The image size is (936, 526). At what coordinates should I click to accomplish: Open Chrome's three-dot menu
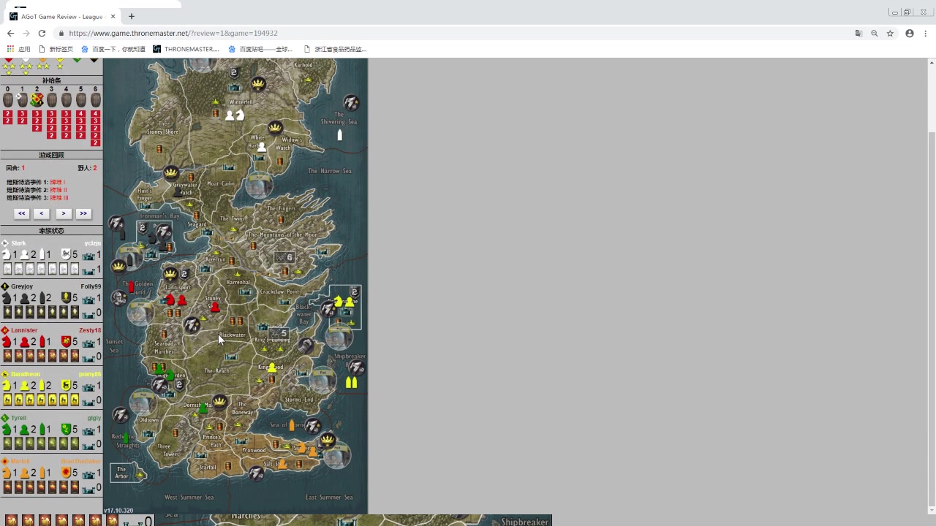click(x=926, y=34)
